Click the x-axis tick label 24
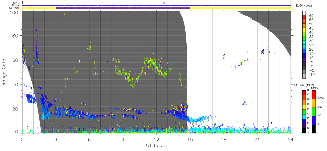The image size is (327, 151). pyautogui.click(x=291, y=140)
